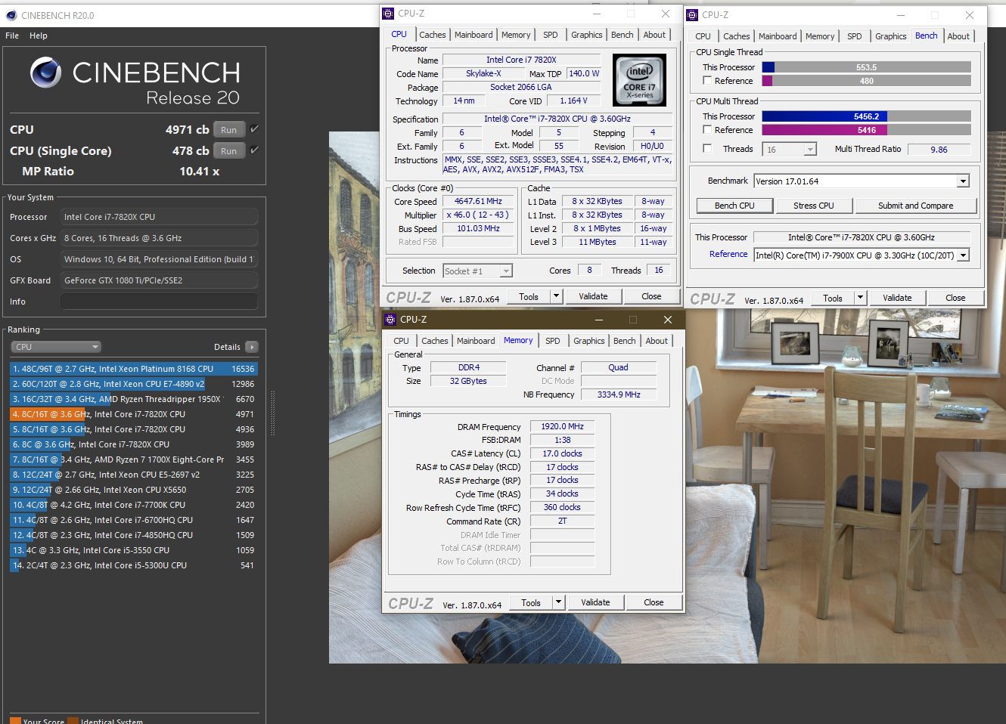Click the Stress CPU button
Viewport: 1006px width, 724px height.
click(x=814, y=206)
